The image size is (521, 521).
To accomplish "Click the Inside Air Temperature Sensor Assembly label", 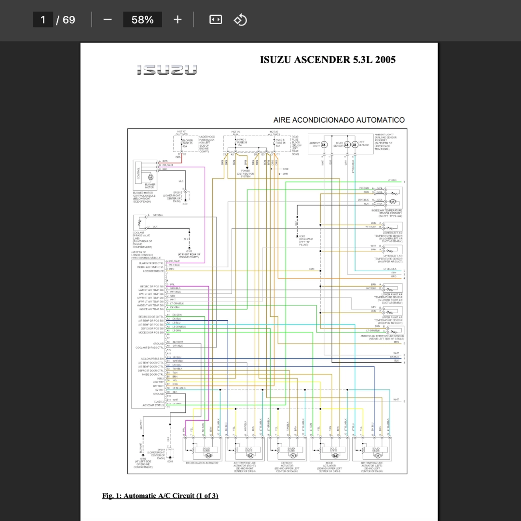I will tap(386, 213).
